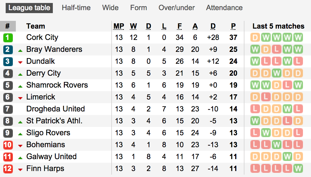Switch to the Half-time tab
311x177 pixels.
coord(76,8)
